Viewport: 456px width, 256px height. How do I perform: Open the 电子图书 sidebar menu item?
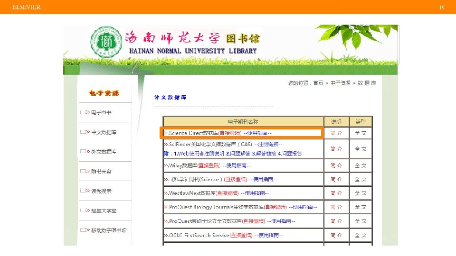(101, 112)
